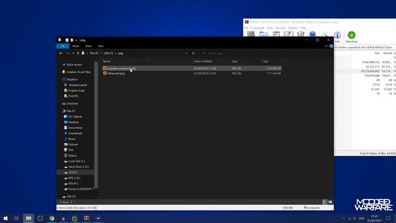Viewport: 396px width, 223px height.
Task: Go up one folder level
Action: (78, 53)
